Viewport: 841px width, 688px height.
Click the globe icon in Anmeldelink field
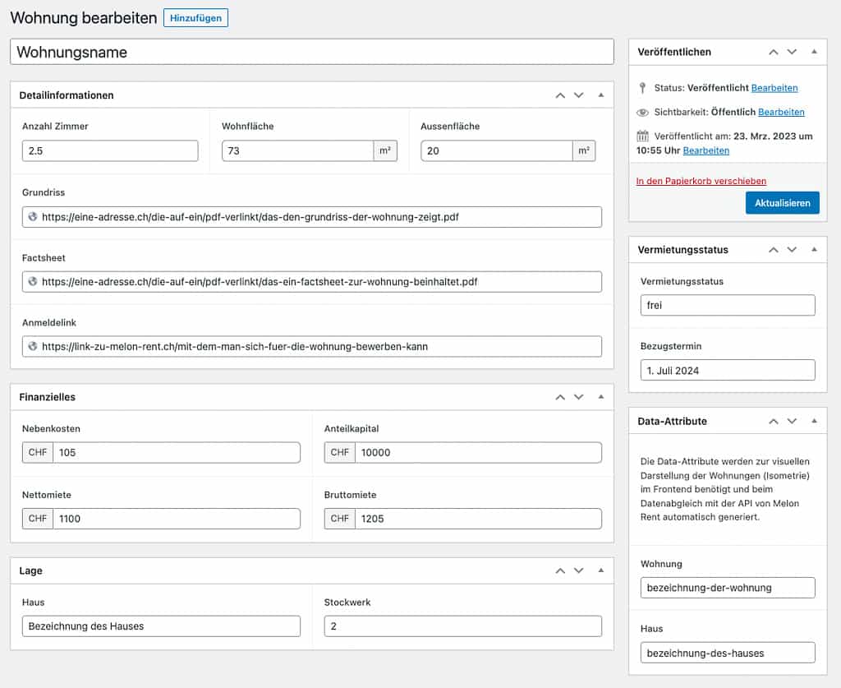coord(33,346)
